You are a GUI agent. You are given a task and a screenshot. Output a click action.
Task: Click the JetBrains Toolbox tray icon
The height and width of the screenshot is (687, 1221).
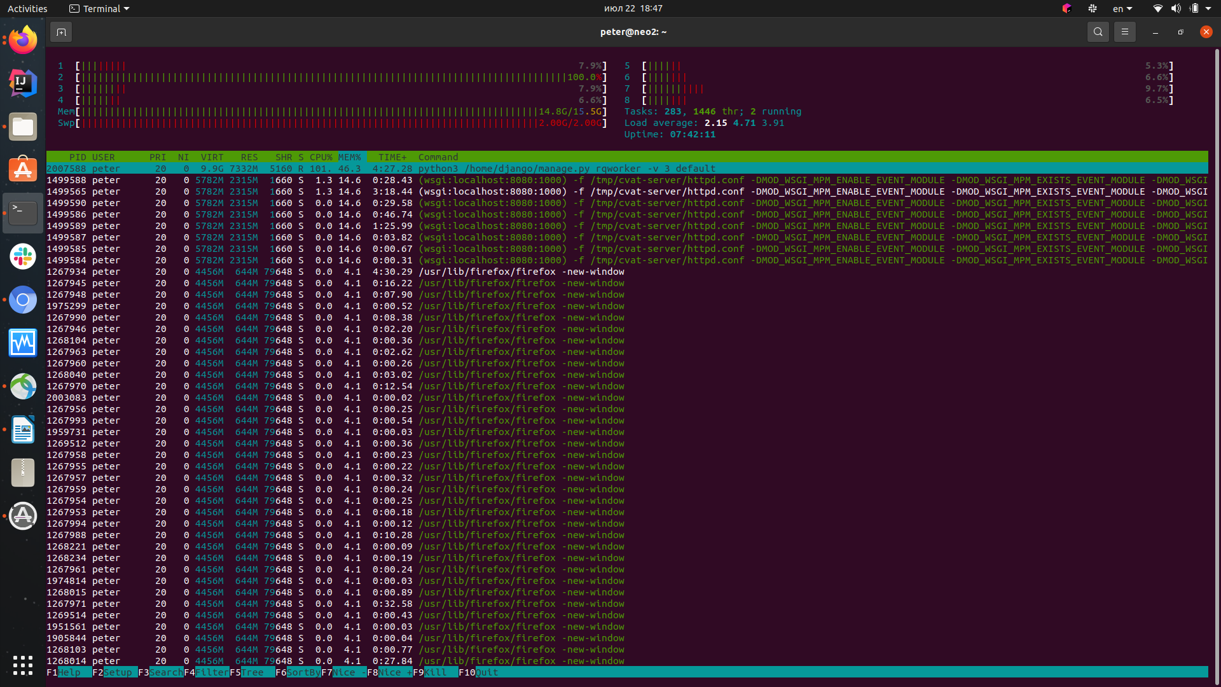[x=1067, y=8]
